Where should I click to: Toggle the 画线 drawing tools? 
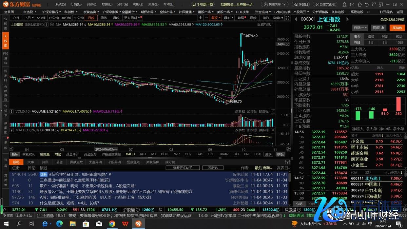click(x=253, y=18)
